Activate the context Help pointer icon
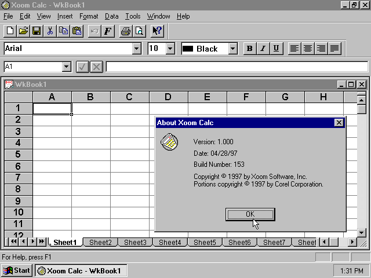 click(x=157, y=31)
